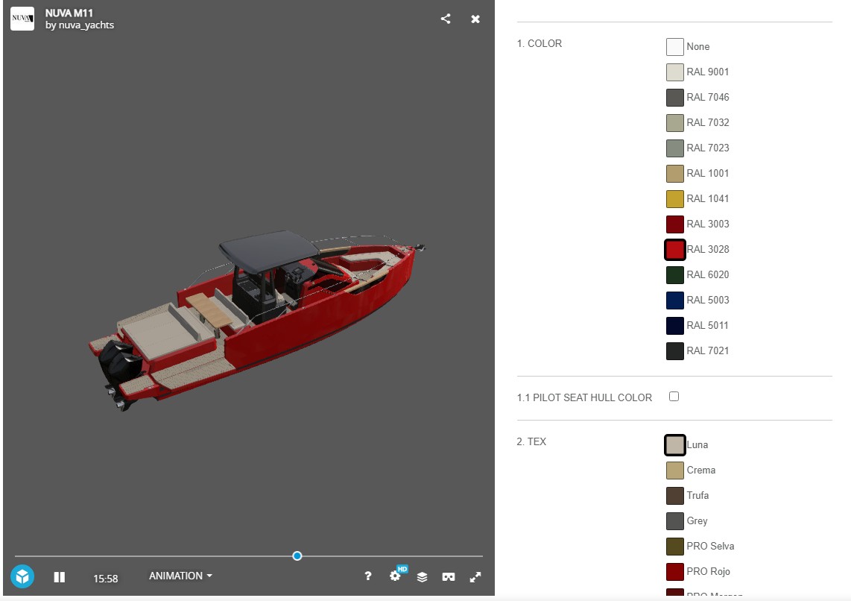Select the RAL 6020 green color
The height and width of the screenshot is (601, 851).
(x=674, y=274)
